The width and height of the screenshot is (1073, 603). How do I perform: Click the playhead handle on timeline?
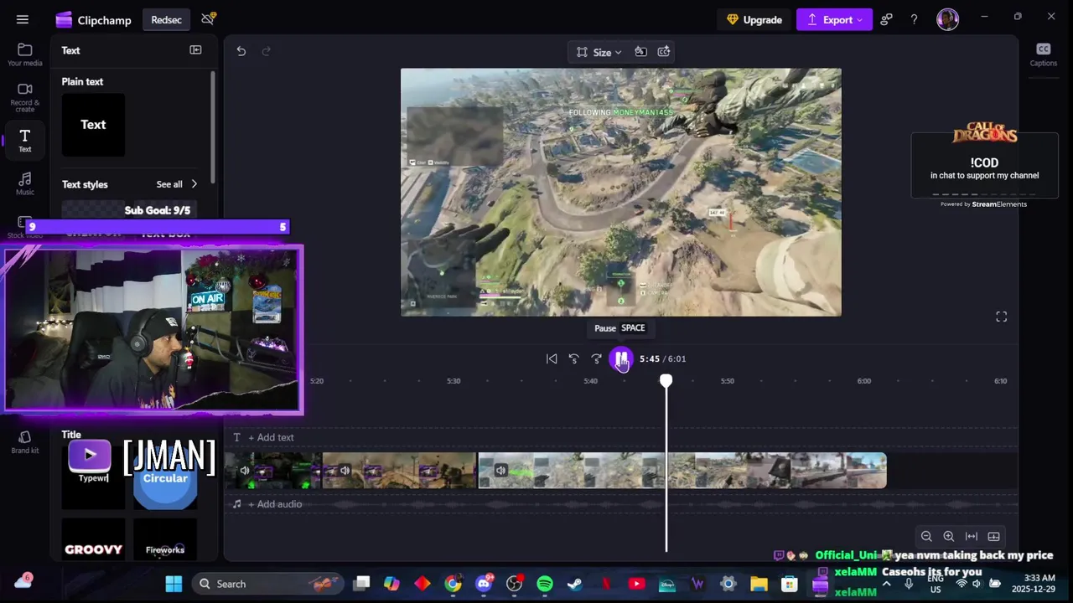[666, 381]
